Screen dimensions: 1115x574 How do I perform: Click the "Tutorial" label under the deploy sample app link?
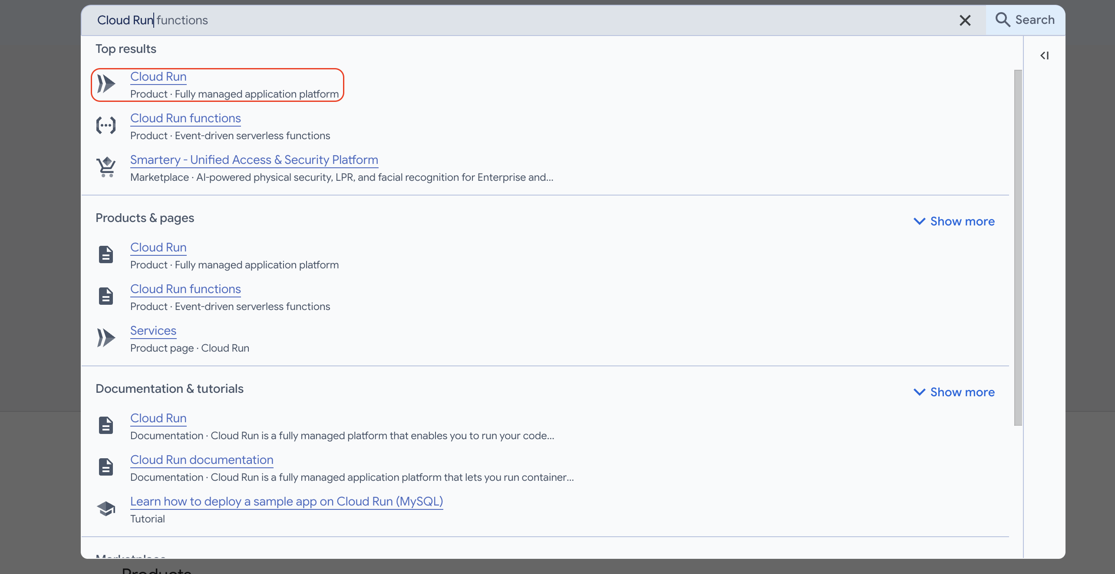[x=148, y=519]
